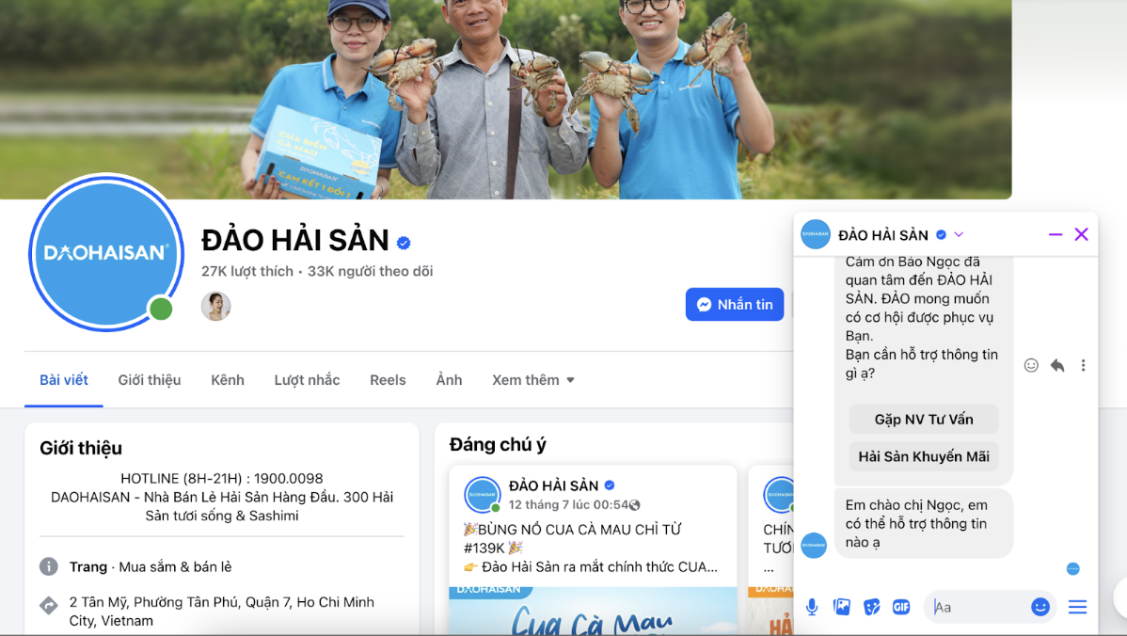
Task: Open the chat menu hamburger icon
Action: tap(1077, 607)
